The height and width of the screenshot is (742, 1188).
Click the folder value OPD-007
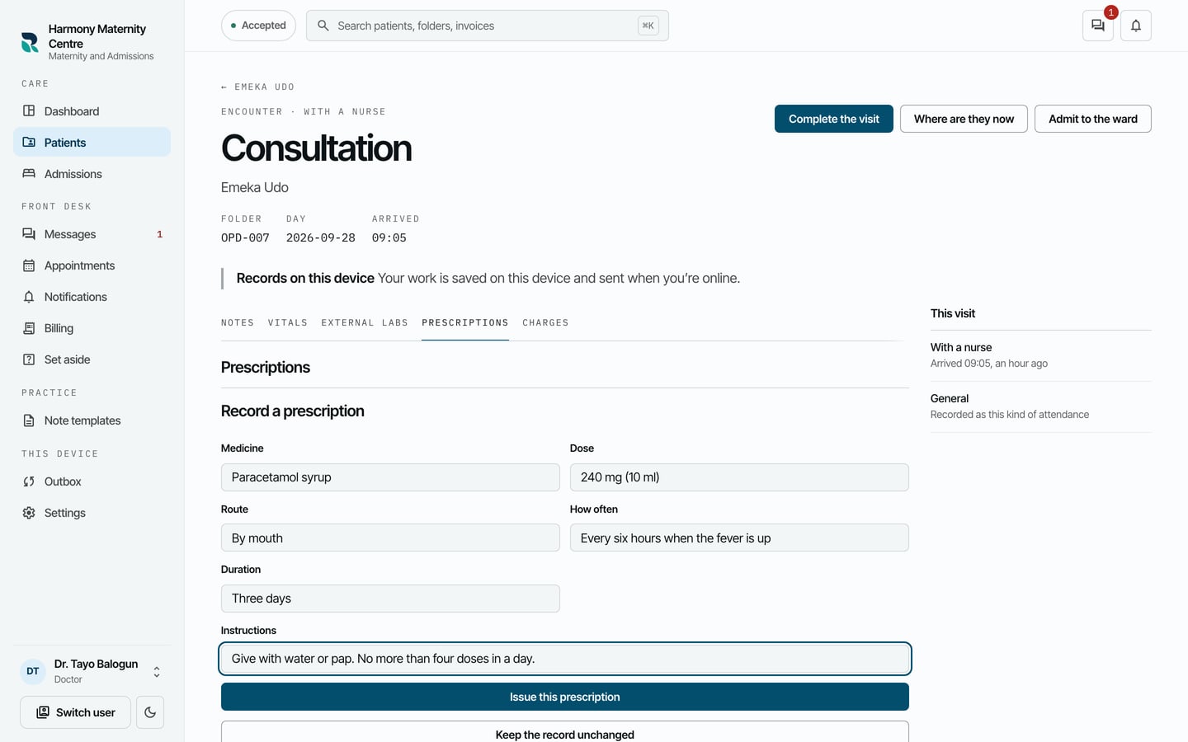click(x=245, y=237)
